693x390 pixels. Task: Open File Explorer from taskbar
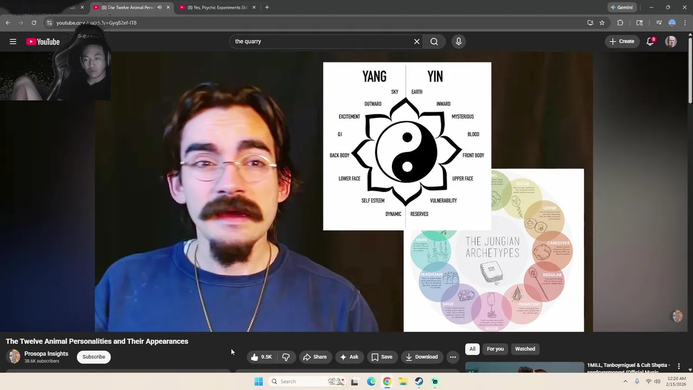pyautogui.click(x=403, y=381)
